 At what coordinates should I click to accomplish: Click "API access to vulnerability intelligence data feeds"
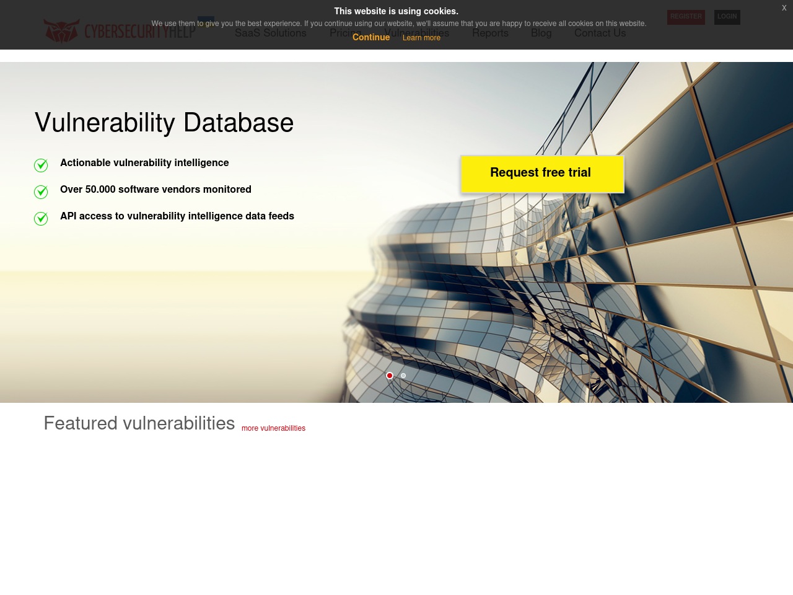[177, 216]
